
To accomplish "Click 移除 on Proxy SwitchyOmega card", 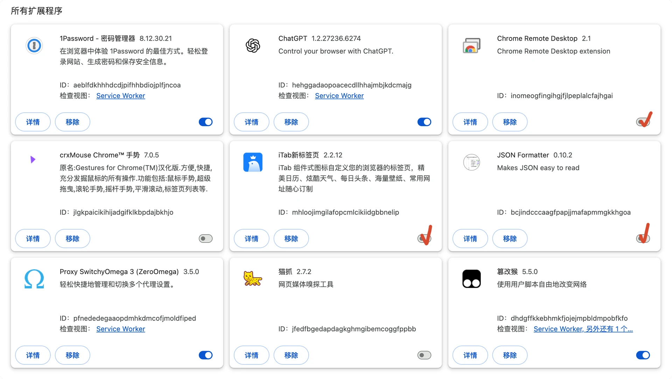I will pyautogui.click(x=72, y=355).
